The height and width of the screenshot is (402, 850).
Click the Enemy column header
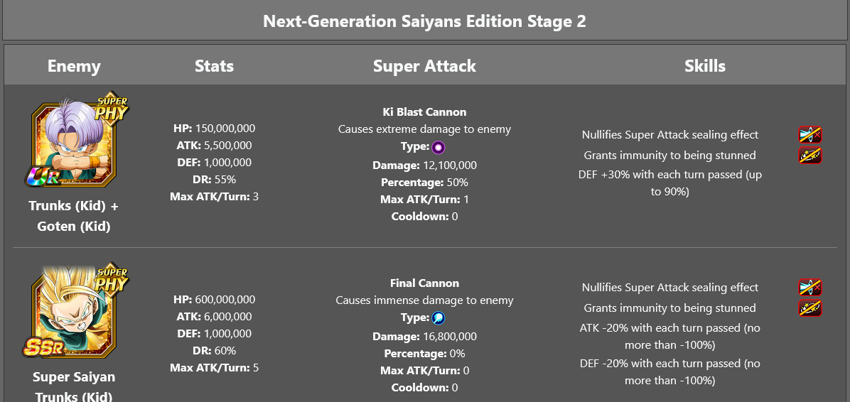pyautogui.click(x=74, y=66)
